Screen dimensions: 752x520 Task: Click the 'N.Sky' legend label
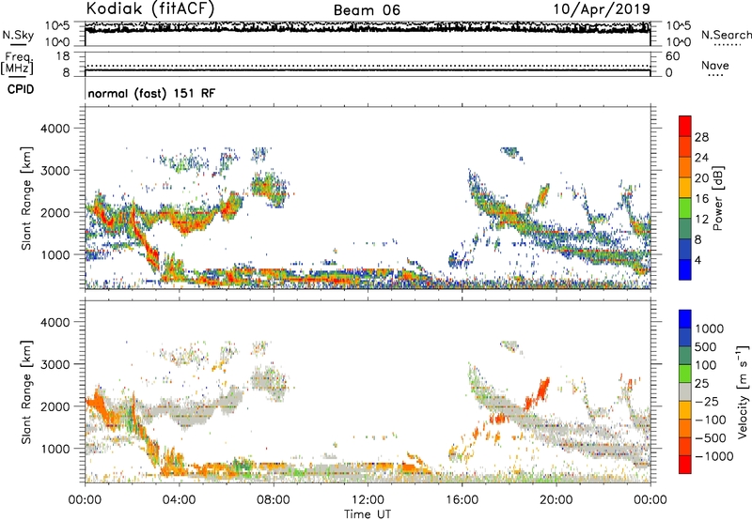point(18,35)
